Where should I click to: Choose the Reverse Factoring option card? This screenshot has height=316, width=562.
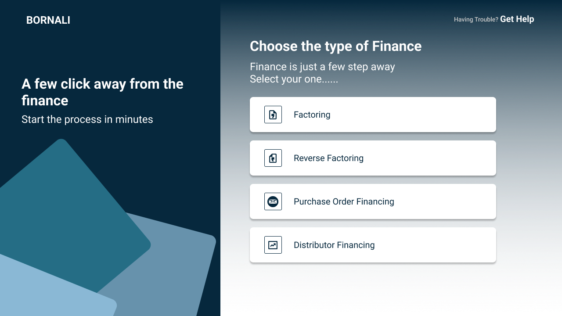373,158
